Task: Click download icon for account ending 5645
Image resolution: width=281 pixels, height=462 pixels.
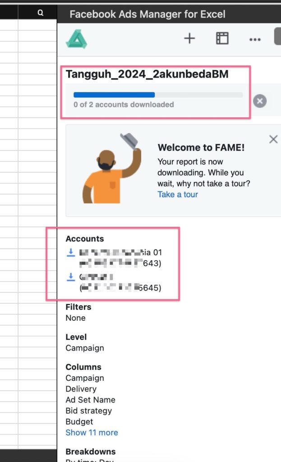Action: [71, 277]
